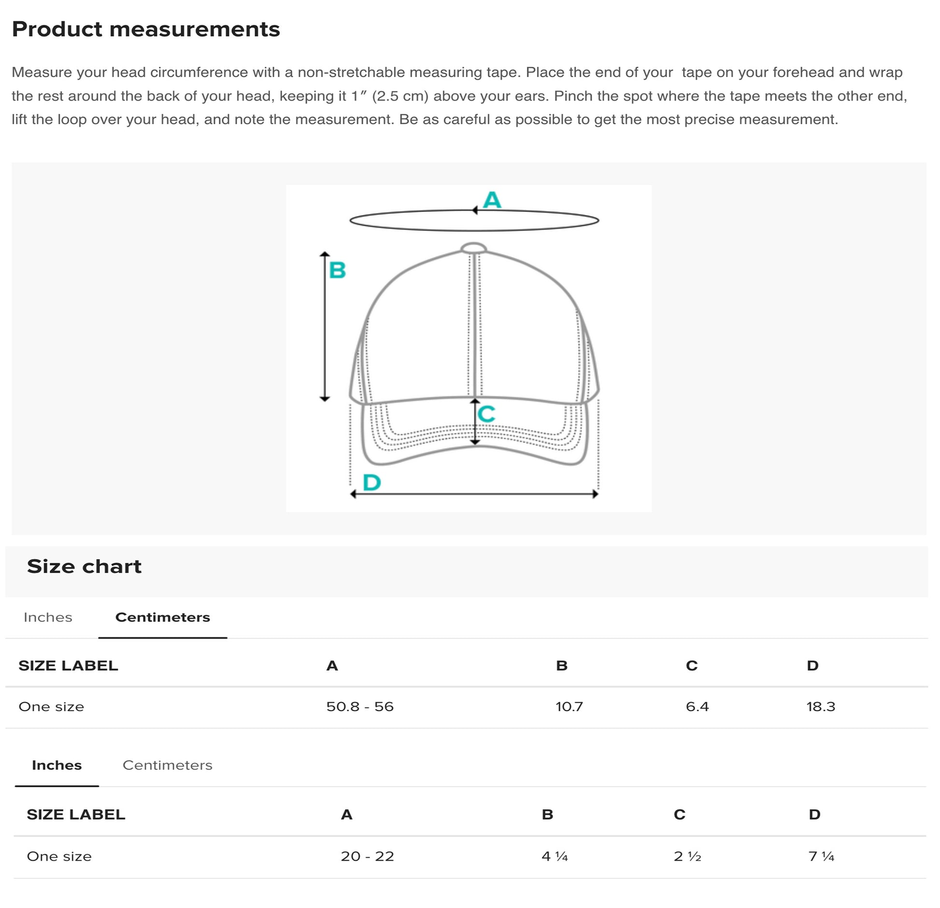940x908 pixels.
Task: Click the teal letter D below the cap
Action: click(372, 483)
